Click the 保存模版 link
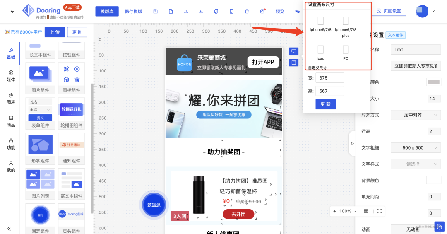The height and width of the screenshot is (234, 447). coord(133,12)
